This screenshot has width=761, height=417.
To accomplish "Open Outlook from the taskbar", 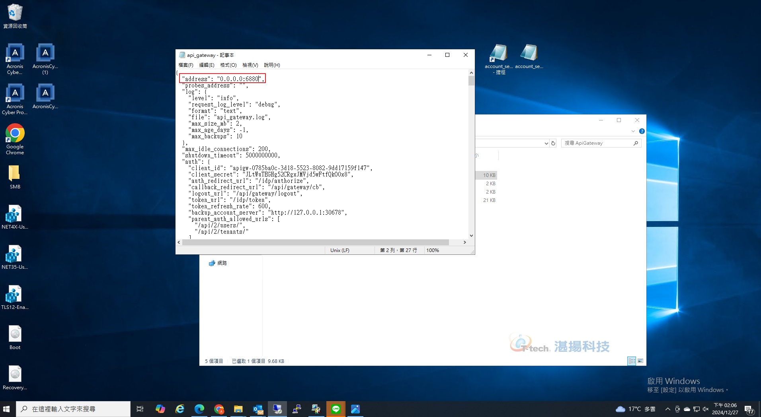I will coord(258,409).
